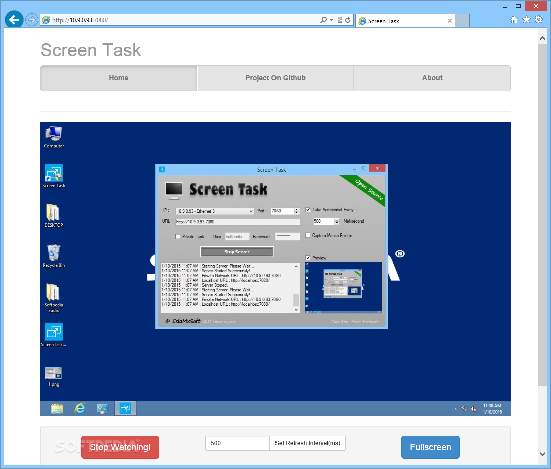Open the Home navigation tab
The image size is (551, 469).
pyautogui.click(x=118, y=78)
